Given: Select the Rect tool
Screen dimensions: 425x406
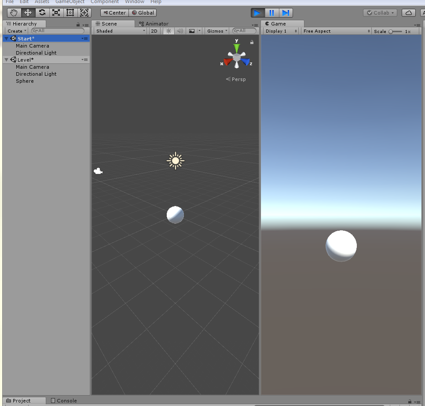Looking at the screenshot, I should point(70,13).
